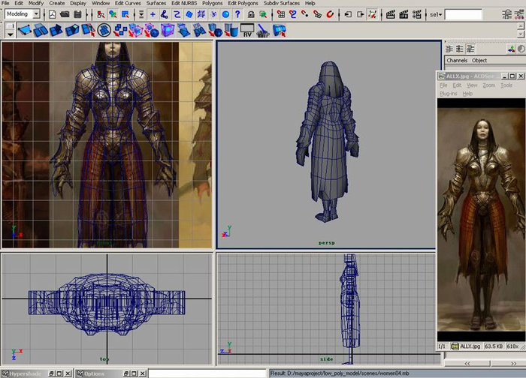Expand the sel quick selection dropdown
The image size is (526, 378).
(435, 14)
